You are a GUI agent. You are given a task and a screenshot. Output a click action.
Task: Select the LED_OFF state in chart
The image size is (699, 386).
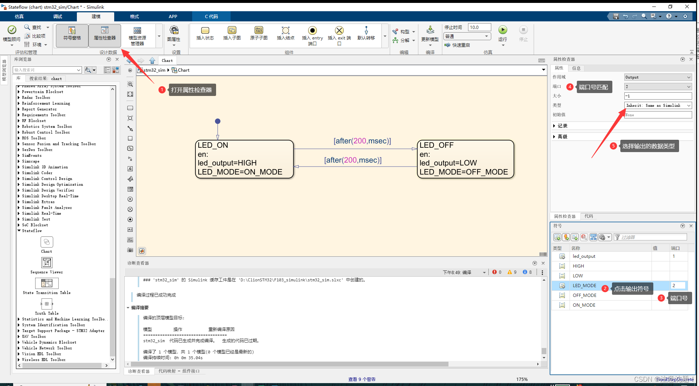(466, 159)
